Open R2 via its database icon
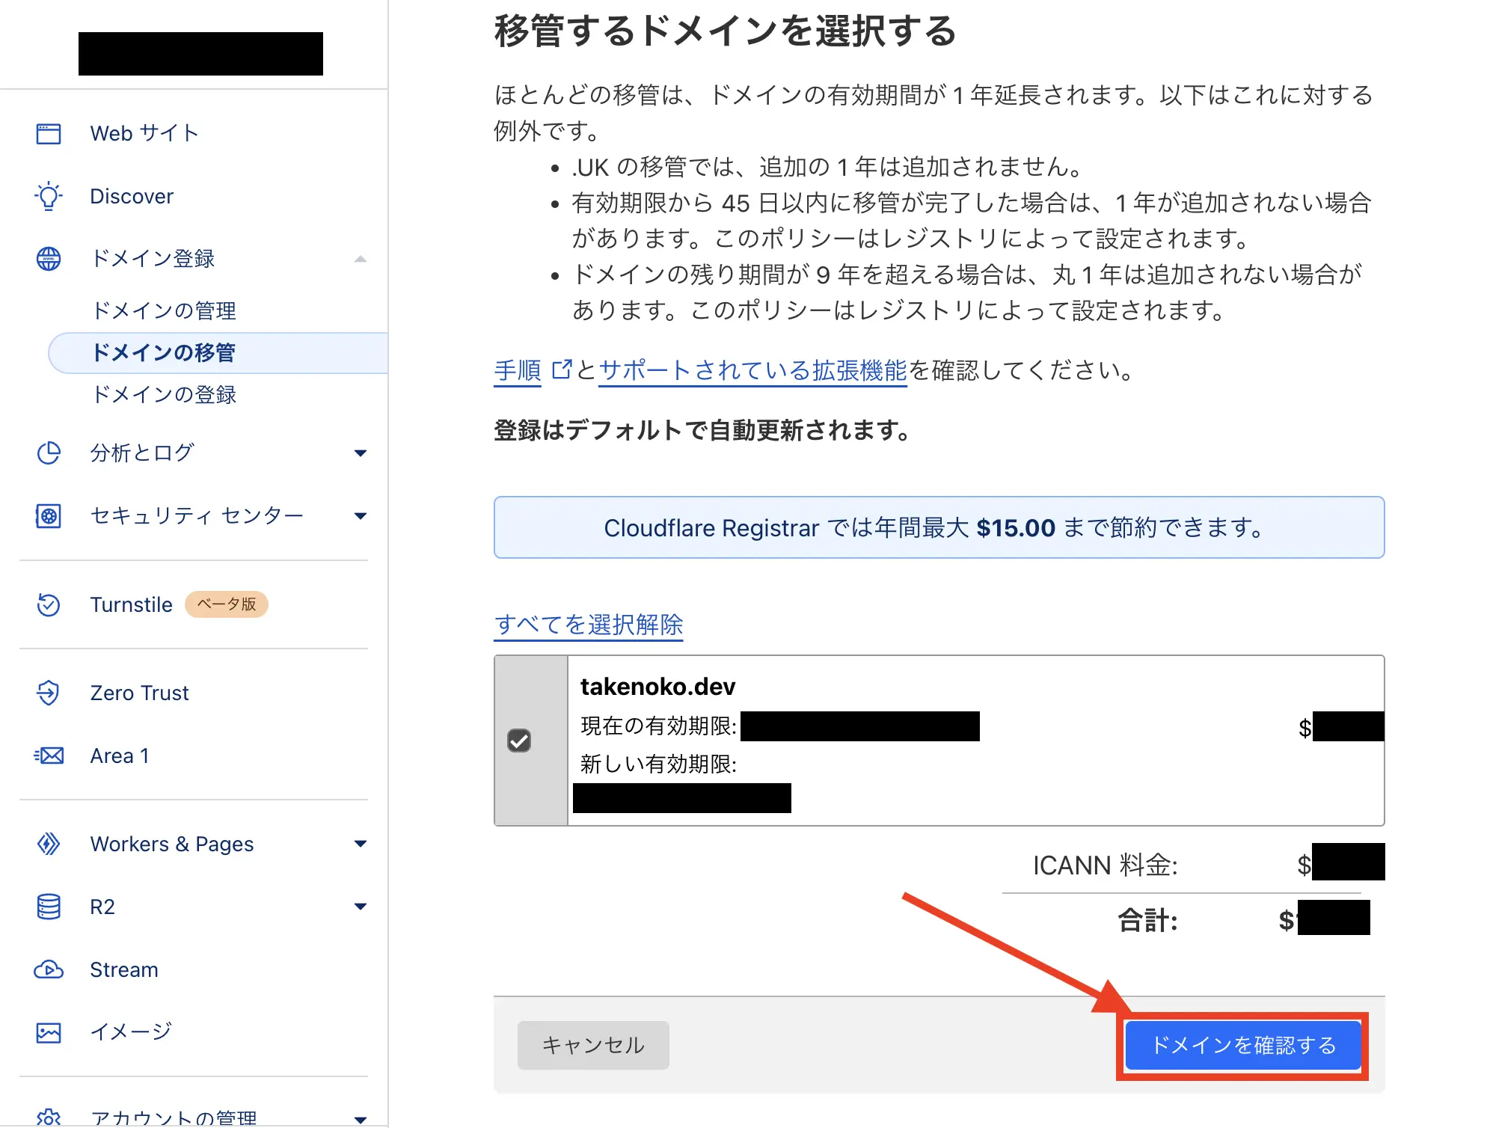Viewport: 1490px width, 1128px height. [48, 907]
